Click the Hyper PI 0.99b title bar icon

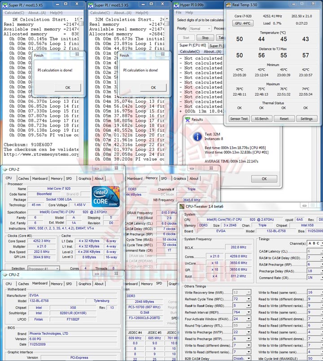point(176,5)
